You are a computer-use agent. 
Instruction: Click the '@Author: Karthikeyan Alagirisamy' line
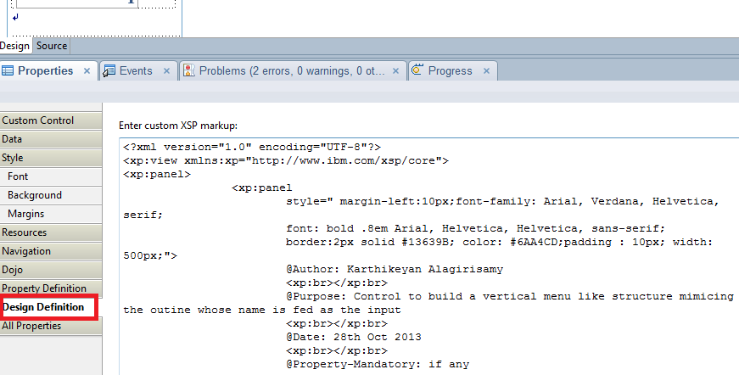point(395,270)
